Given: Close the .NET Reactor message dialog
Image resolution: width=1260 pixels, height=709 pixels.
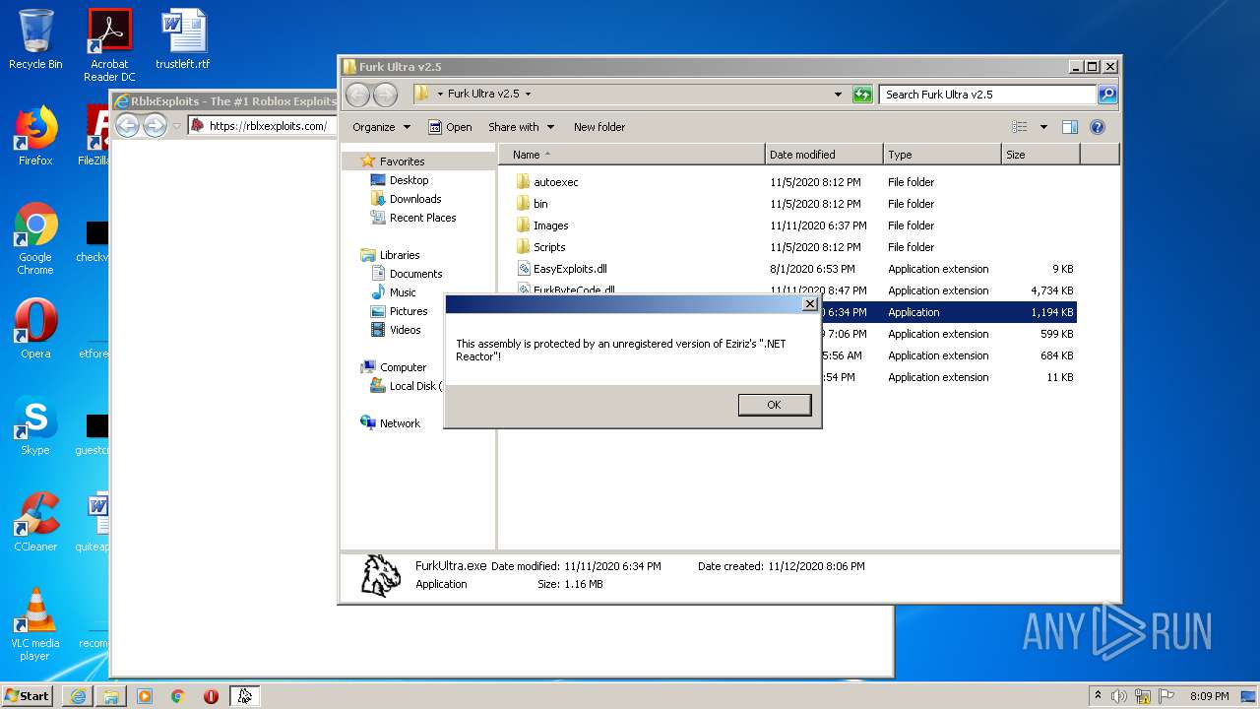Looking at the screenshot, I should (x=810, y=304).
